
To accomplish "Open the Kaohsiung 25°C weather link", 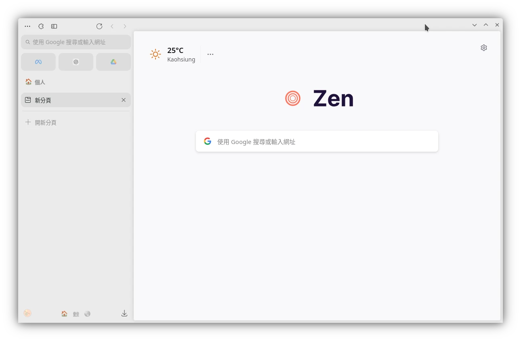I will point(172,54).
